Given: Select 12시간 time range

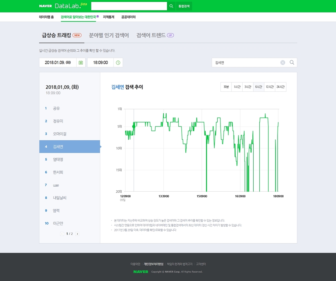Looking at the screenshot, I should coord(269,87).
